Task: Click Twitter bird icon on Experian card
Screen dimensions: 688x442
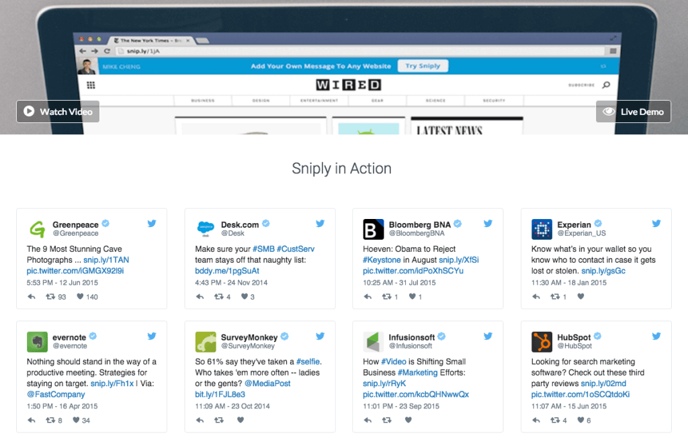Action: tap(656, 223)
